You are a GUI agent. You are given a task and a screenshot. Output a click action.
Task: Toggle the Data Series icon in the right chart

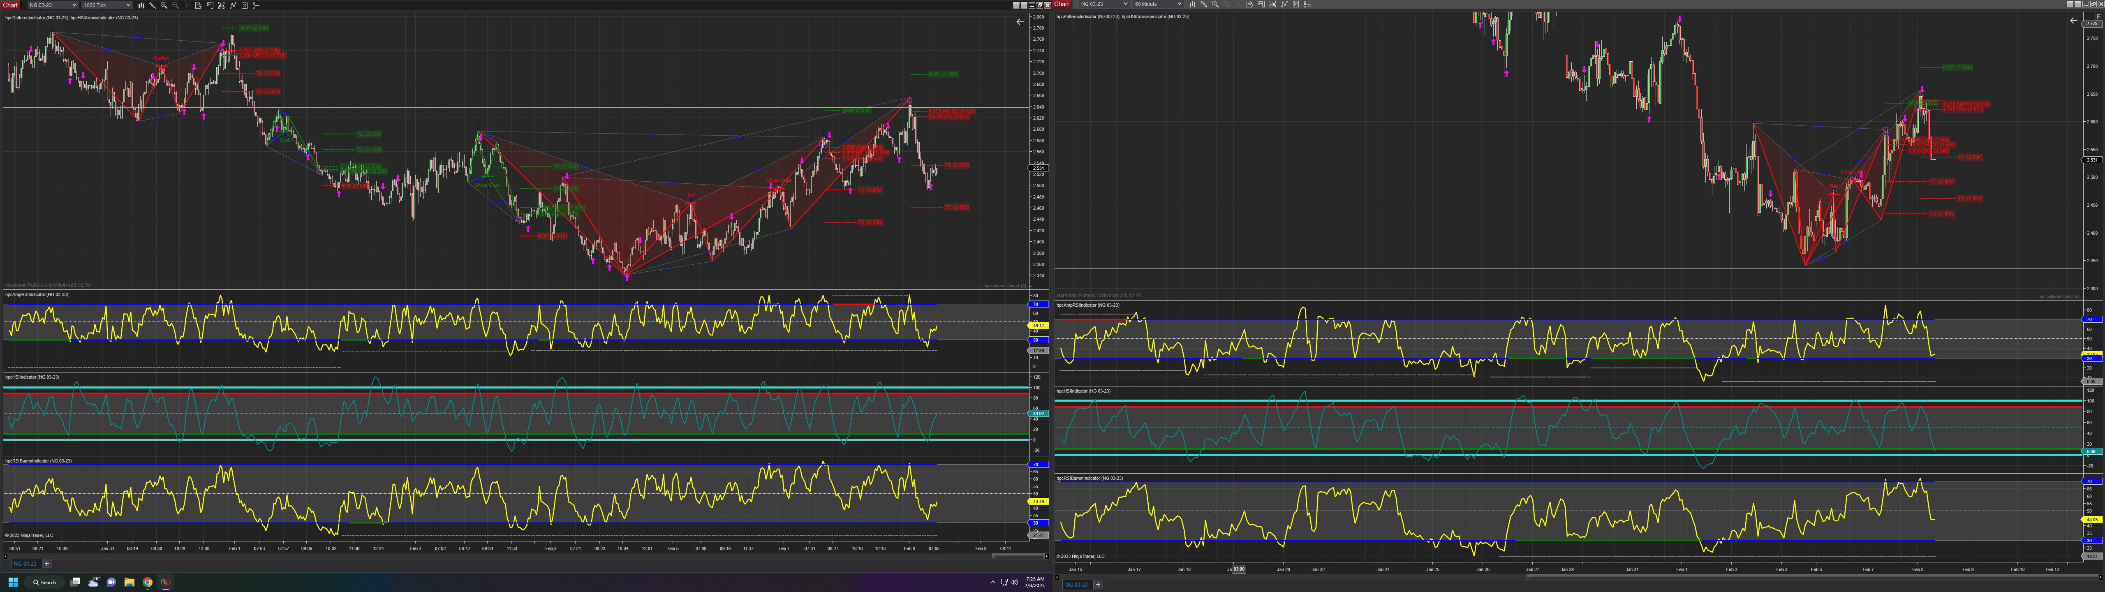[x=1273, y=4]
